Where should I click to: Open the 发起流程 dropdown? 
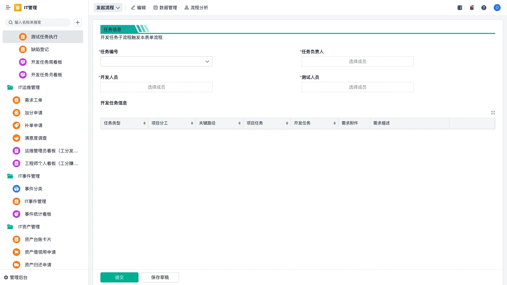[x=108, y=8]
